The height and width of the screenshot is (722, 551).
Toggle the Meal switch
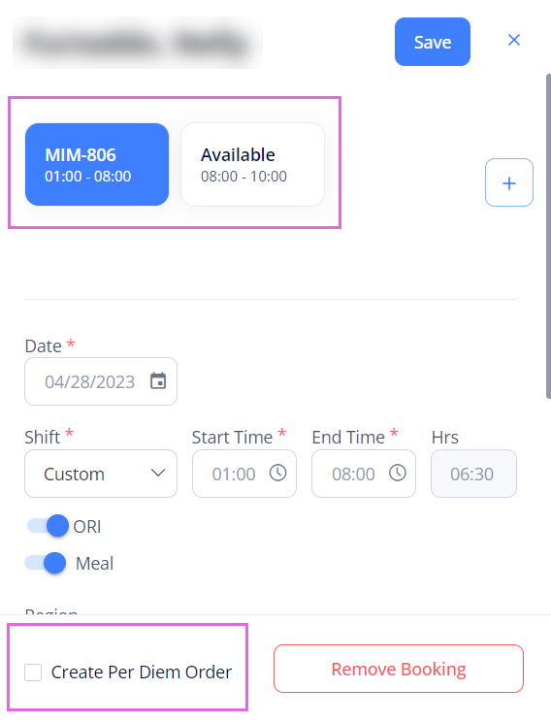click(x=46, y=563)
